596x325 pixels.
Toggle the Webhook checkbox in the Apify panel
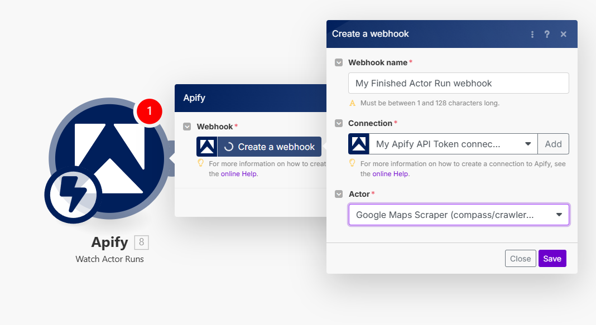click(187, 127)
